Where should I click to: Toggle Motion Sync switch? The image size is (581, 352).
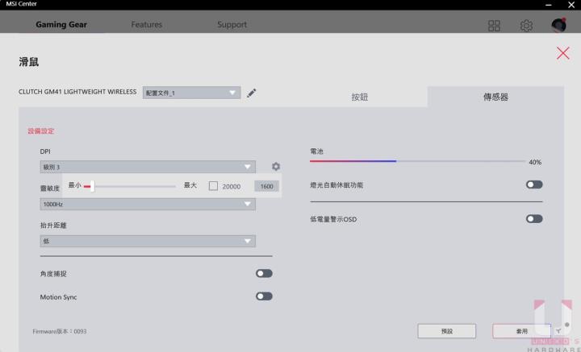click(264, 296)
